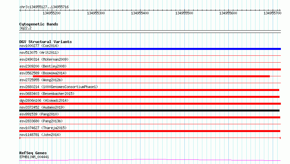Screen dimensions: 290x164
Task: Click the red bar for nsv1074627
Action: [x=150, y=131]
